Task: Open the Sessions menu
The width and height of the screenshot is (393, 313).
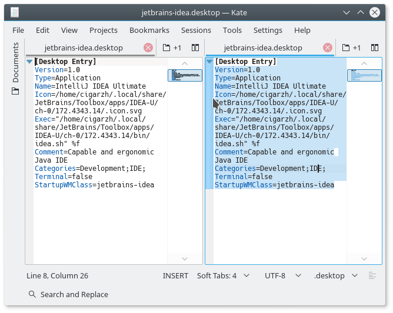Action: tap(196, 31)
